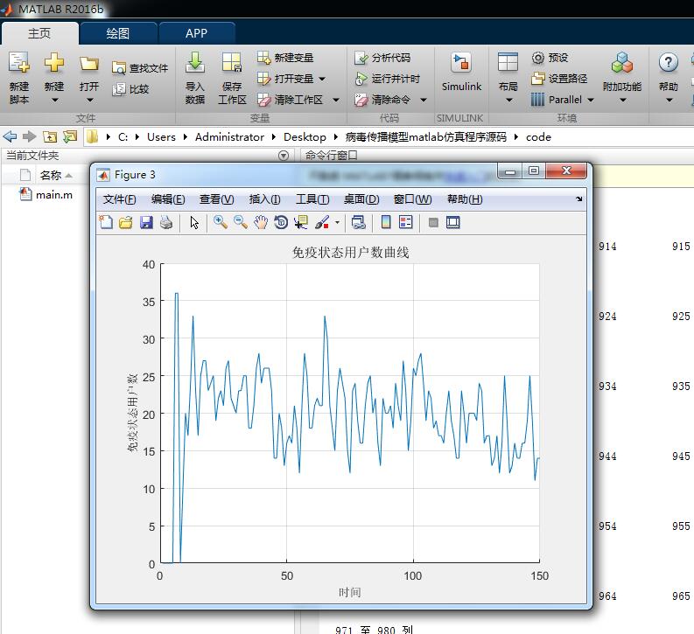Image resolution: width=694 pixels, height=634 pixels.
Task: Click Clear Commands (清除命令)
Action: (x=382, y=100)
